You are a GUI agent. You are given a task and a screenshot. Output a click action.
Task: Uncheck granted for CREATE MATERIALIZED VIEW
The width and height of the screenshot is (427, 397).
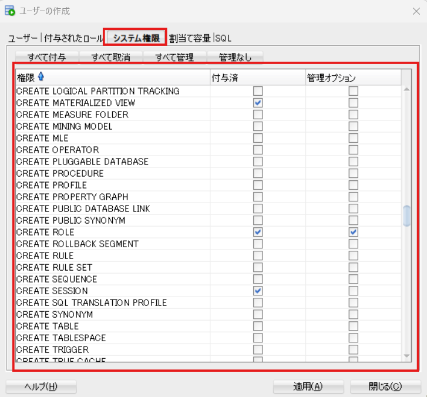[x=258, y=103]
